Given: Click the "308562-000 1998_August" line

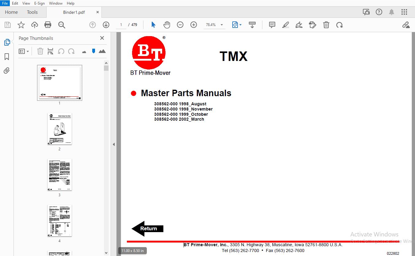Looking at the screenshot, I should pos(180,104).
